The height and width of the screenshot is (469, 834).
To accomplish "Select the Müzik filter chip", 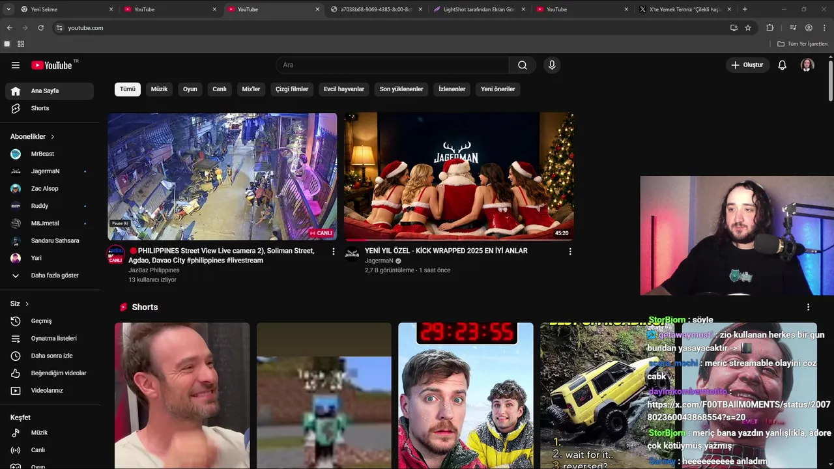I will coord(160,89).
